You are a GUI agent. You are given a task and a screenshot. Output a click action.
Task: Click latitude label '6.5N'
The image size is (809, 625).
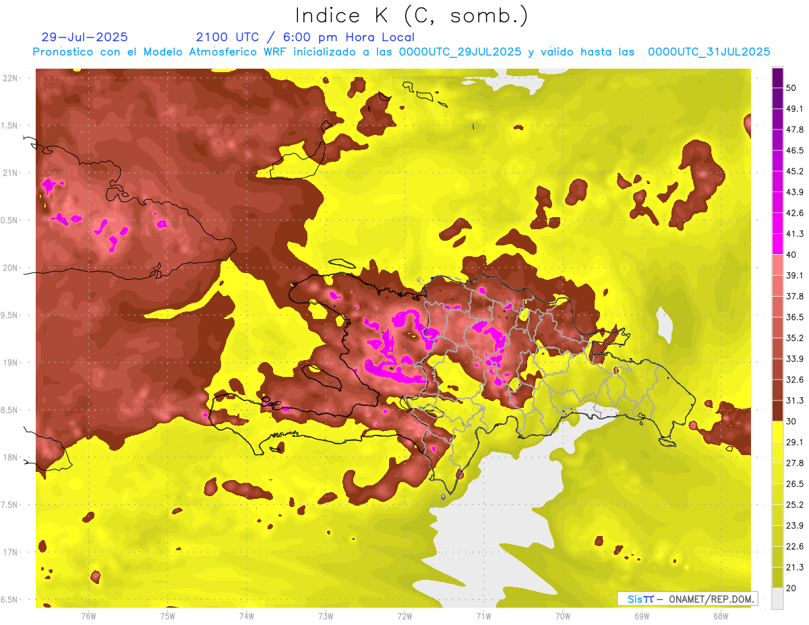click(x=10, y=599)
